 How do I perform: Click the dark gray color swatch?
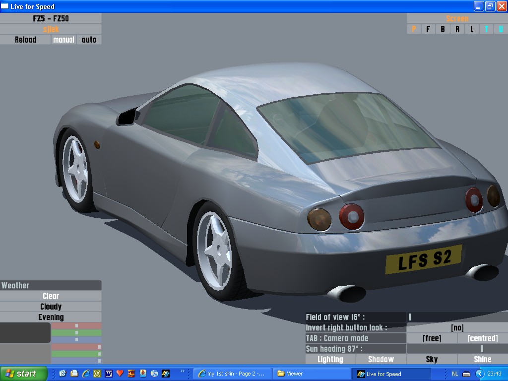tap(25, 332)
